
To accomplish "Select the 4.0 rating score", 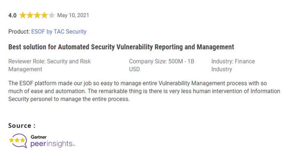I will click(12, 15).
